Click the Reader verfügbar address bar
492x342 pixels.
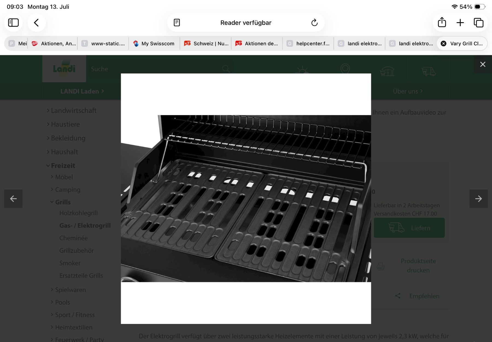[x=246, y=22]
